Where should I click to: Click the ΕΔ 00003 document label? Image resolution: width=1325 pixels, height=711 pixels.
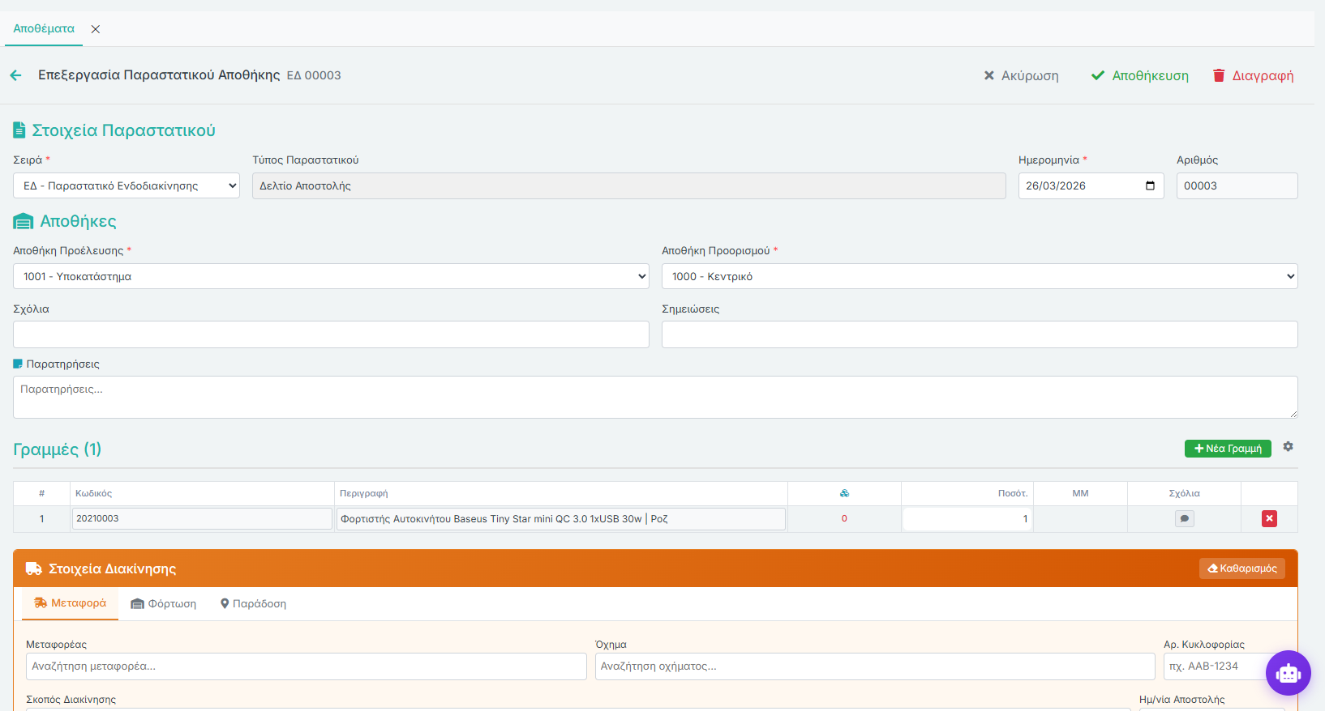coord(314,75)
